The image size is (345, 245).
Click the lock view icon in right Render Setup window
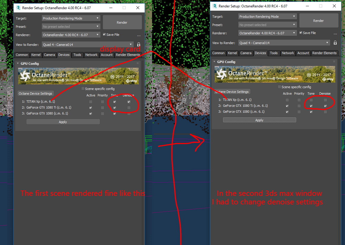(335, 43)
